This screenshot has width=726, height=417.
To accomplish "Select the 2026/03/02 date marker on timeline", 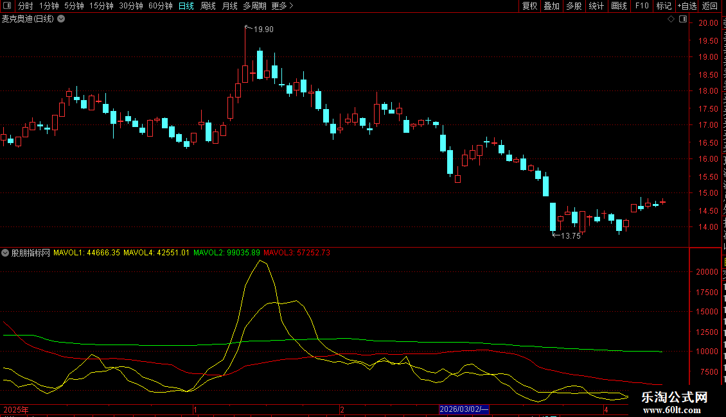I will 463,409.
